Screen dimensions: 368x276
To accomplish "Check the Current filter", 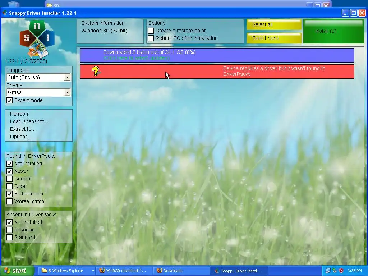I will coord(9,179).
